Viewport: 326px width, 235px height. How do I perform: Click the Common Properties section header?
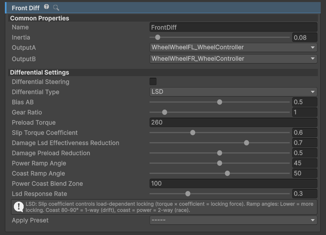[163, 18]
